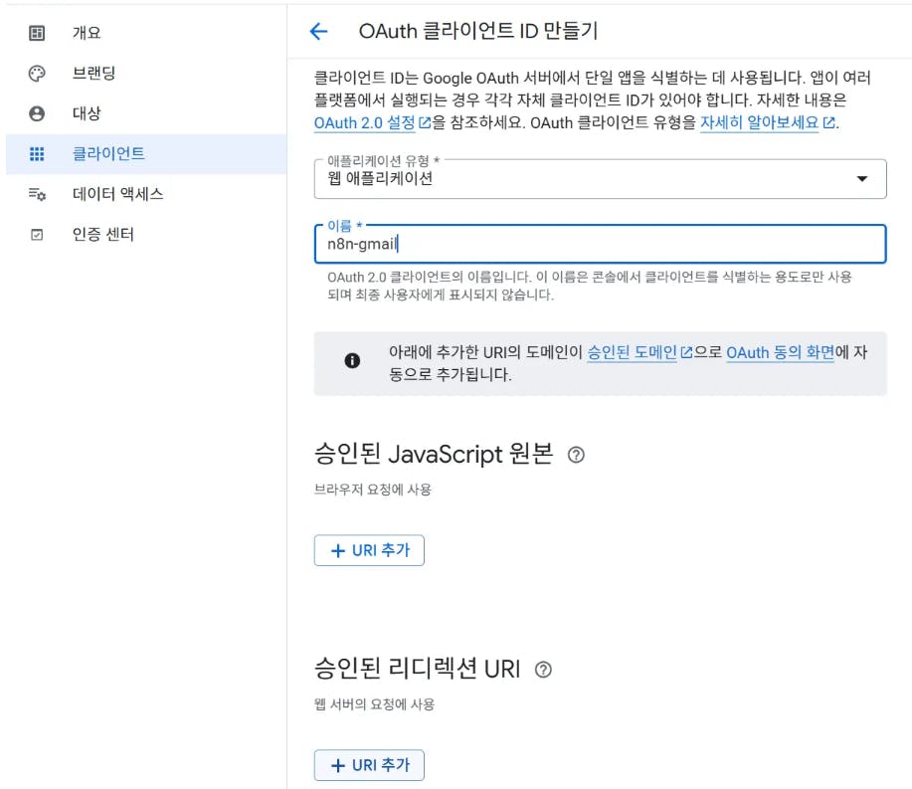Click the 승인된 리디렉션 URI heading

(417, 669)
